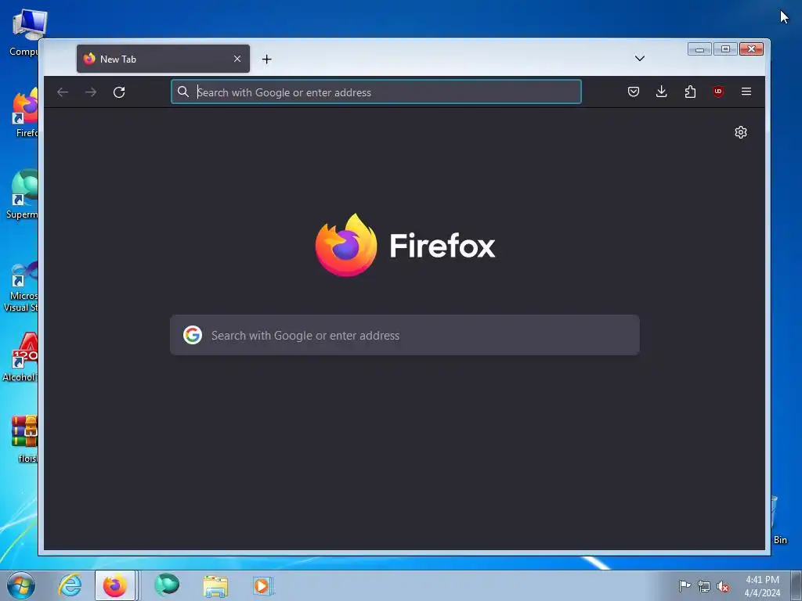The width and height of the screenshot is (802, 601).
Task: Open the uBlock Origin shield icon
Action: (x=718, y=92)
